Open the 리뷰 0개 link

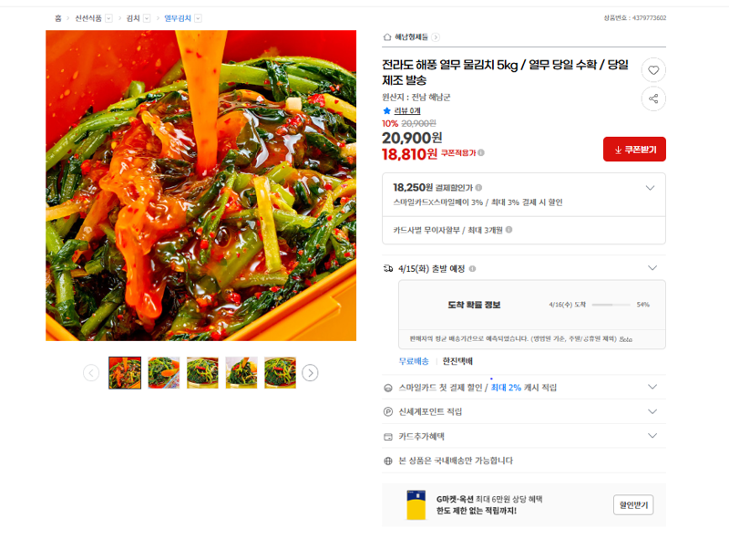coord(406,110)
